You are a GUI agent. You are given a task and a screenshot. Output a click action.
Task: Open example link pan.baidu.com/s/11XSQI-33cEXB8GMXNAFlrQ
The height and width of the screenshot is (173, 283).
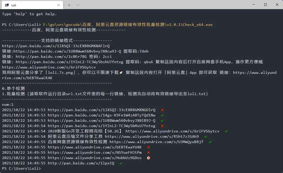(x=56, y=46)
